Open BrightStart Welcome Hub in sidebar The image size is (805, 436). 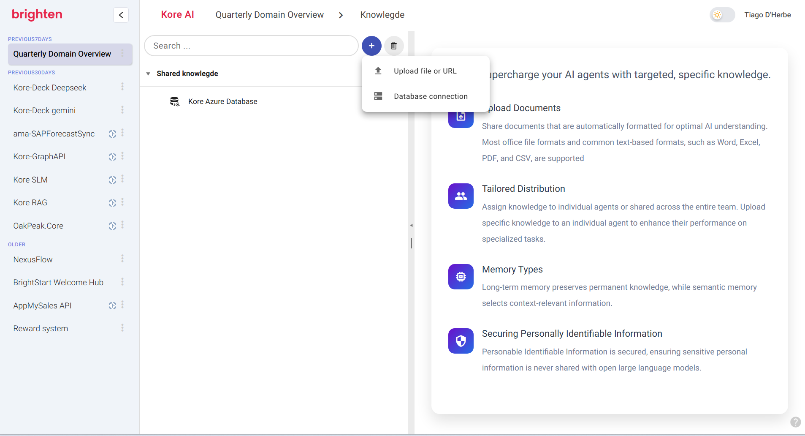click(x=58, y=283)
